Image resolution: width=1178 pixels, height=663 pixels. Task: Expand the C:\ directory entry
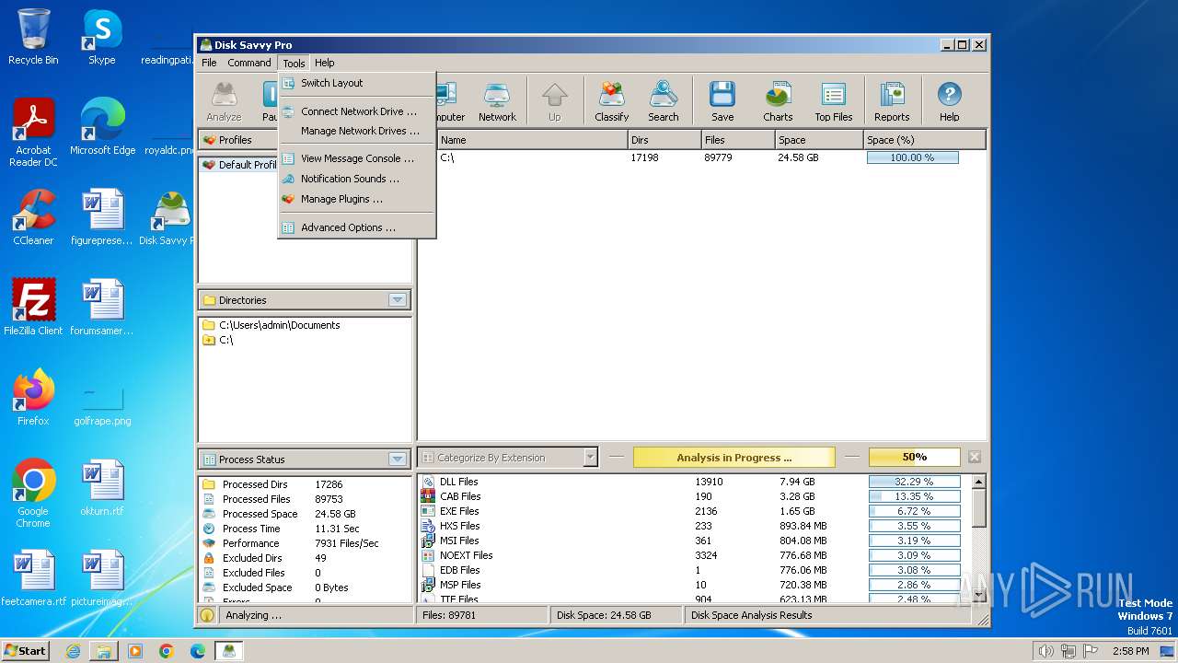click(x=209, y=340)
